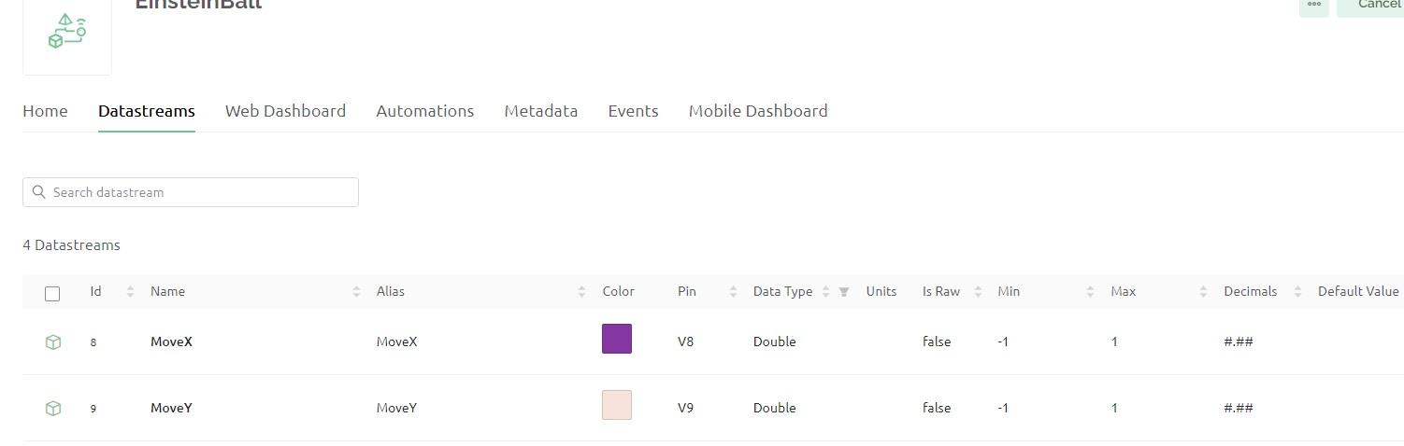Screen dimensions: 1404x446
Task: Click the beige MoveY color swatch
Action: click(x=617, y=405)
